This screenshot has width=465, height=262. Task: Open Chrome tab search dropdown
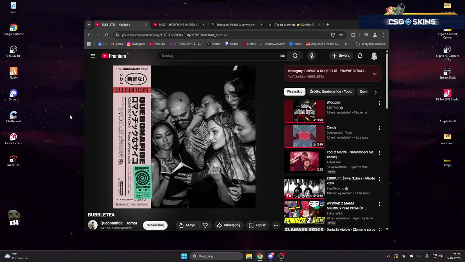[x=89, y=24]
